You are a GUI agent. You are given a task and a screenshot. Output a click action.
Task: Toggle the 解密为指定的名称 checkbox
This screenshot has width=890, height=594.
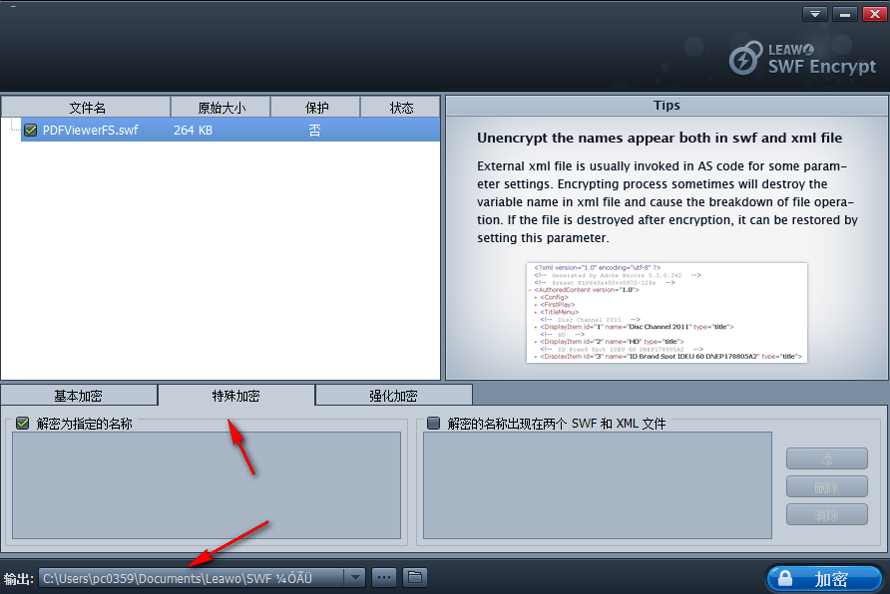click(23, 423)
